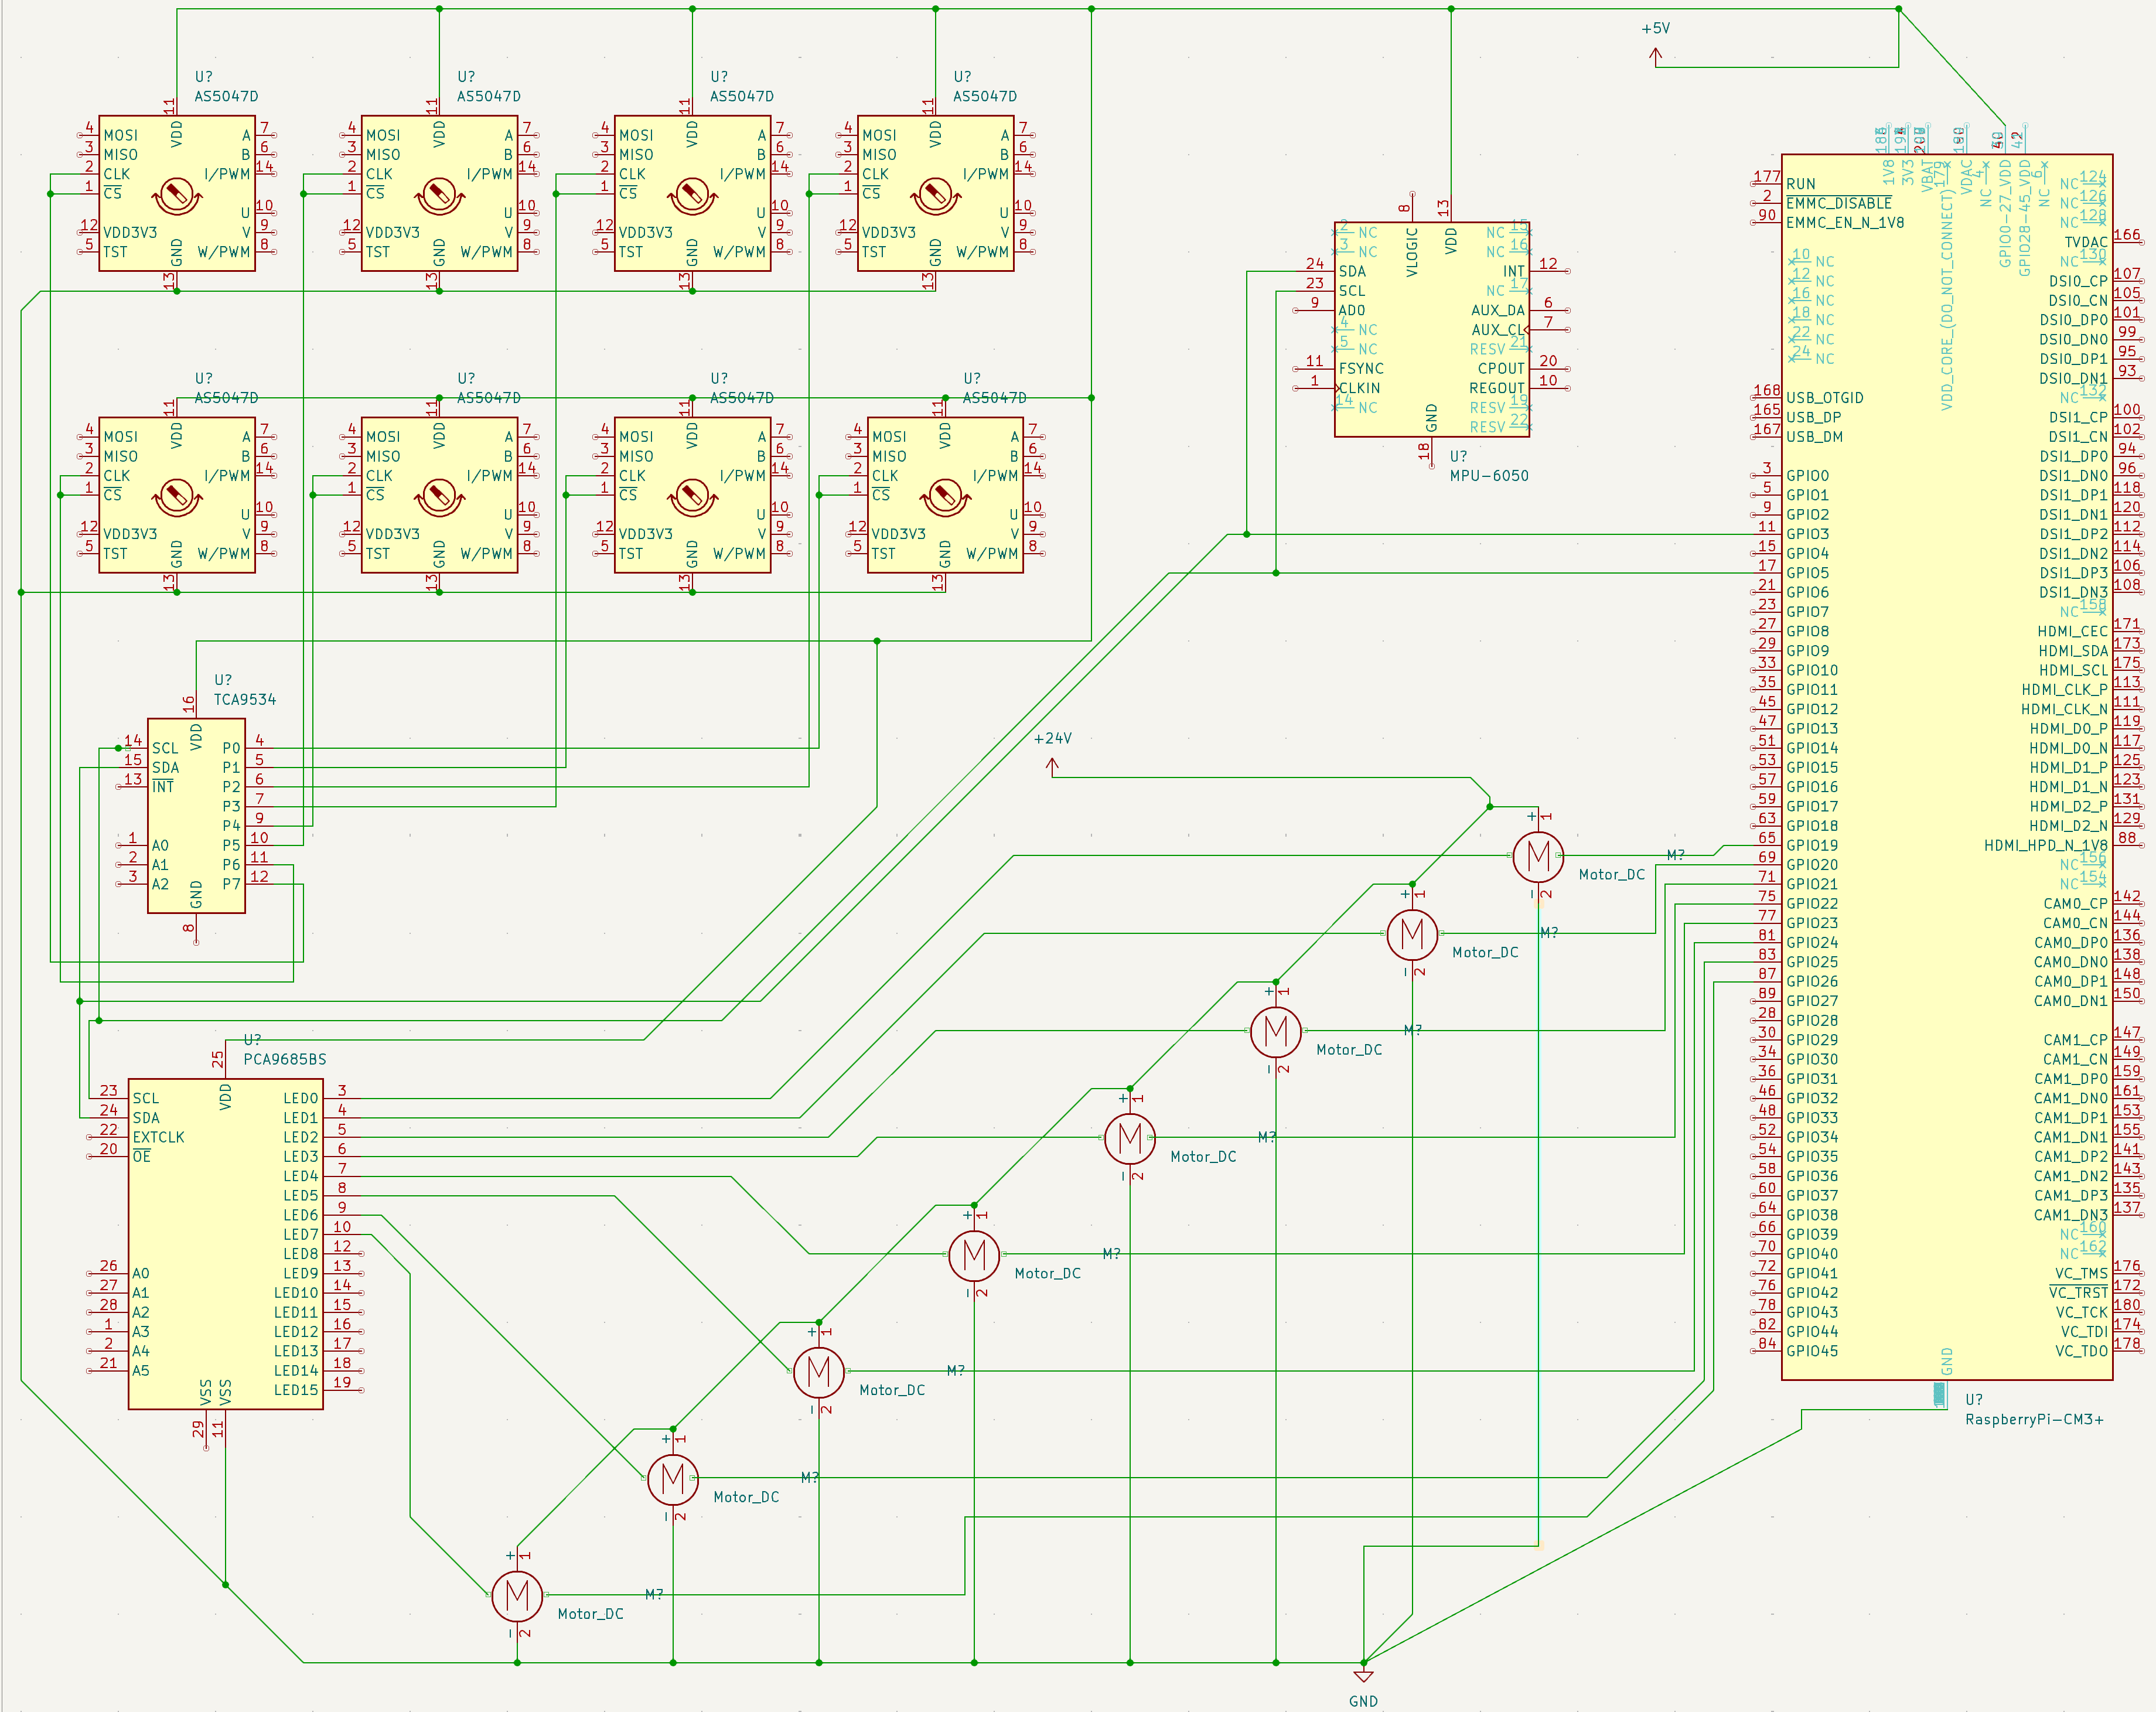Click the PCA9685BS value label

(x=285, y=1059)
